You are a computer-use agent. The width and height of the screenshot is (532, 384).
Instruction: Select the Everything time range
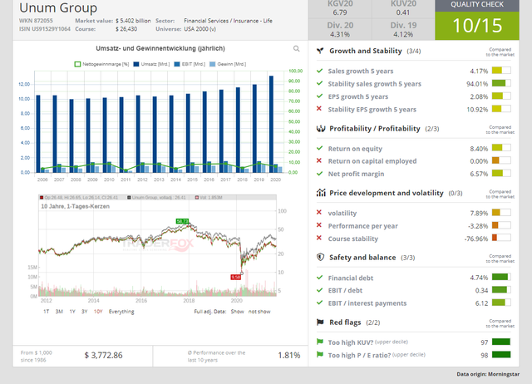click(121, 311)
